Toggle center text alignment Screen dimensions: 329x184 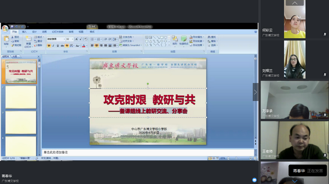point(96,45)
